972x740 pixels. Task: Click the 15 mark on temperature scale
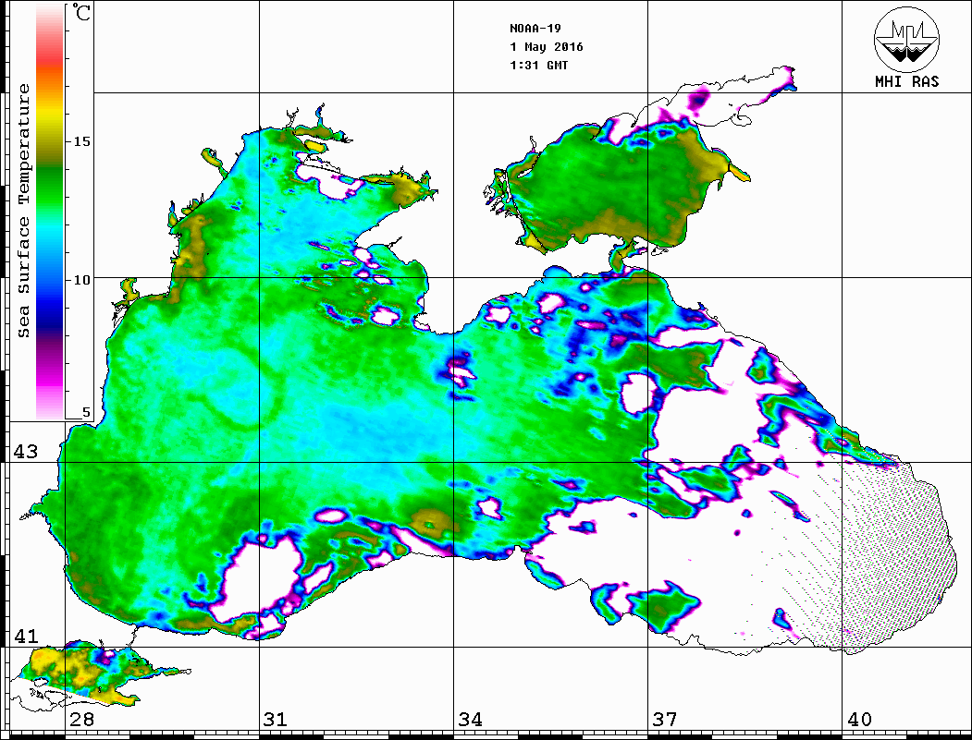(81, 141)
